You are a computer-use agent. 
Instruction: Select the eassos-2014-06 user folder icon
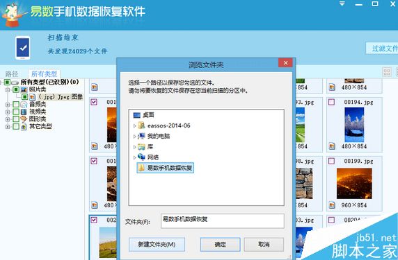[x=141, y=125]
